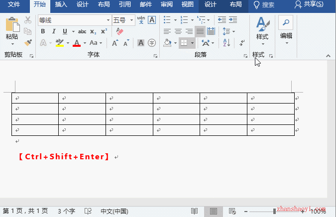336x217 pixels.
Task: Click the Paste clipboard icon
Action: pyautogui.click(x=12, y=24)
